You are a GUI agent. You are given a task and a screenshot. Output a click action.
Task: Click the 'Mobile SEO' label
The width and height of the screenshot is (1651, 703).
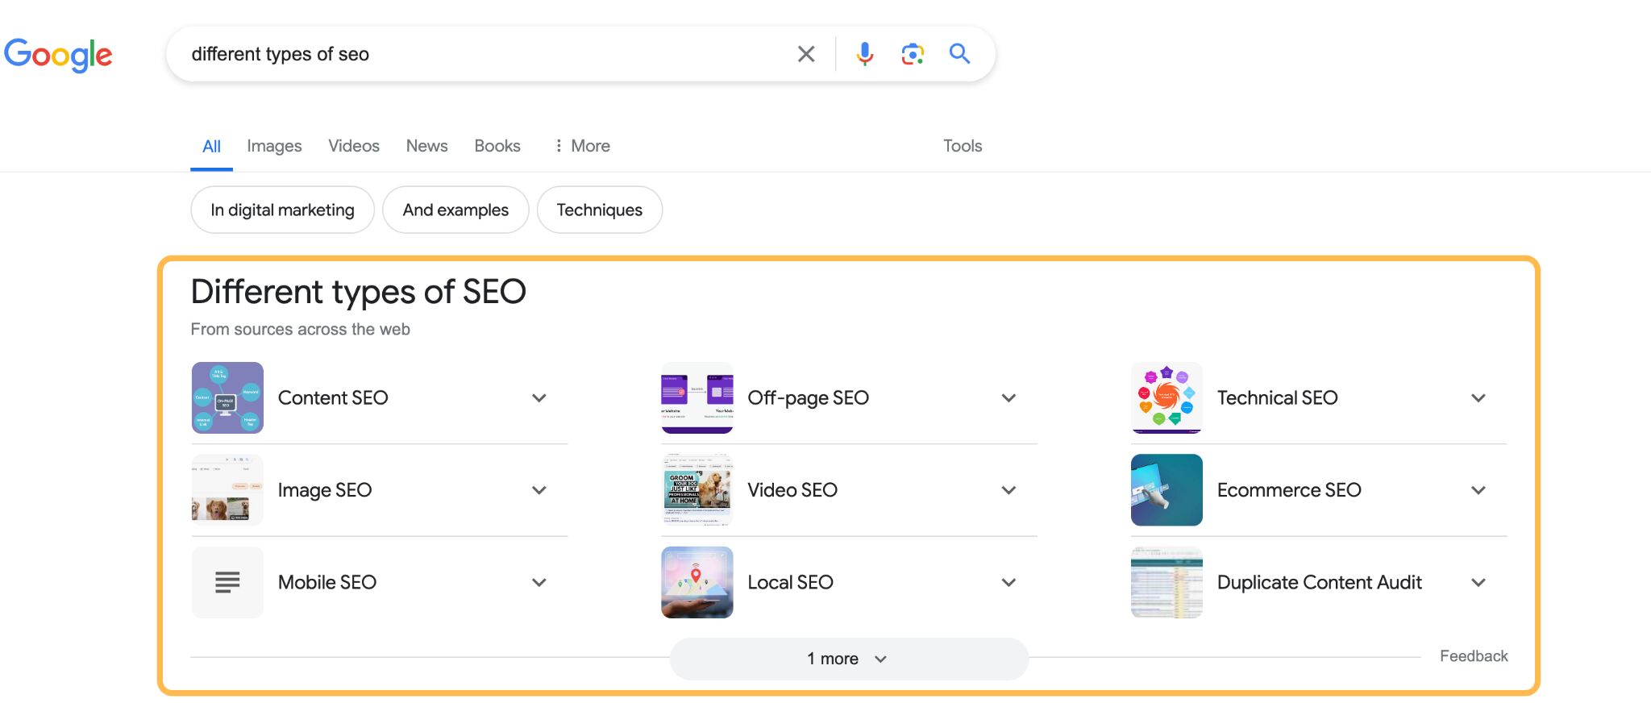[x=327, y=582]
